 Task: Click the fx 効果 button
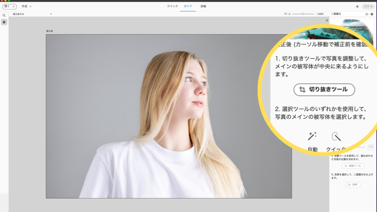coord(353,185)
